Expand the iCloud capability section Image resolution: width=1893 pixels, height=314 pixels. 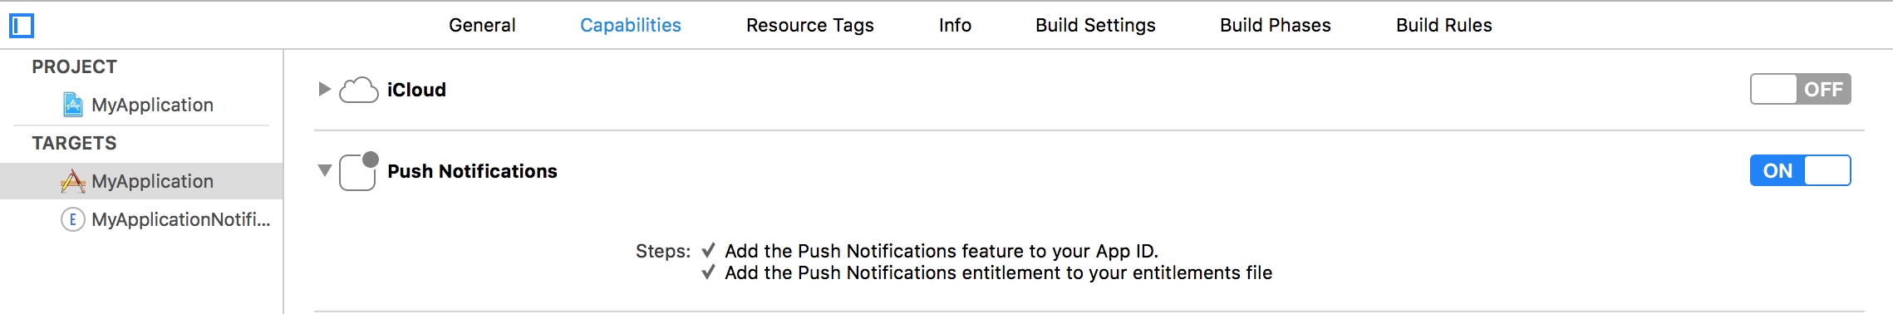tap(325, 89)
